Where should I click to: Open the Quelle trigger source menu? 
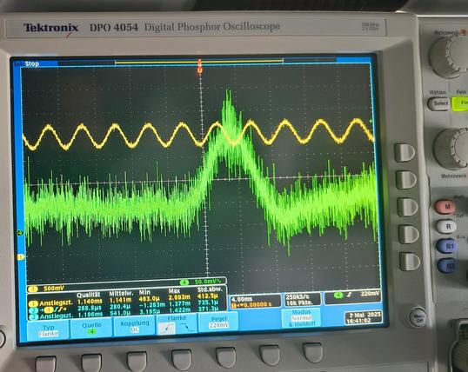tap(91, 328)
